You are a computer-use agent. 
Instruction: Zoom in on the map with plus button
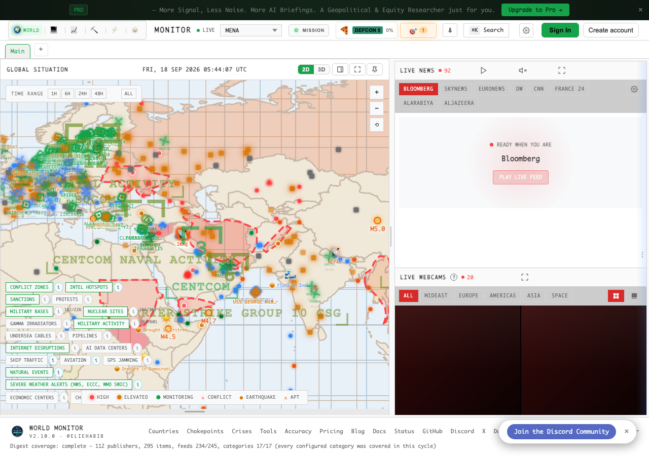377,93
